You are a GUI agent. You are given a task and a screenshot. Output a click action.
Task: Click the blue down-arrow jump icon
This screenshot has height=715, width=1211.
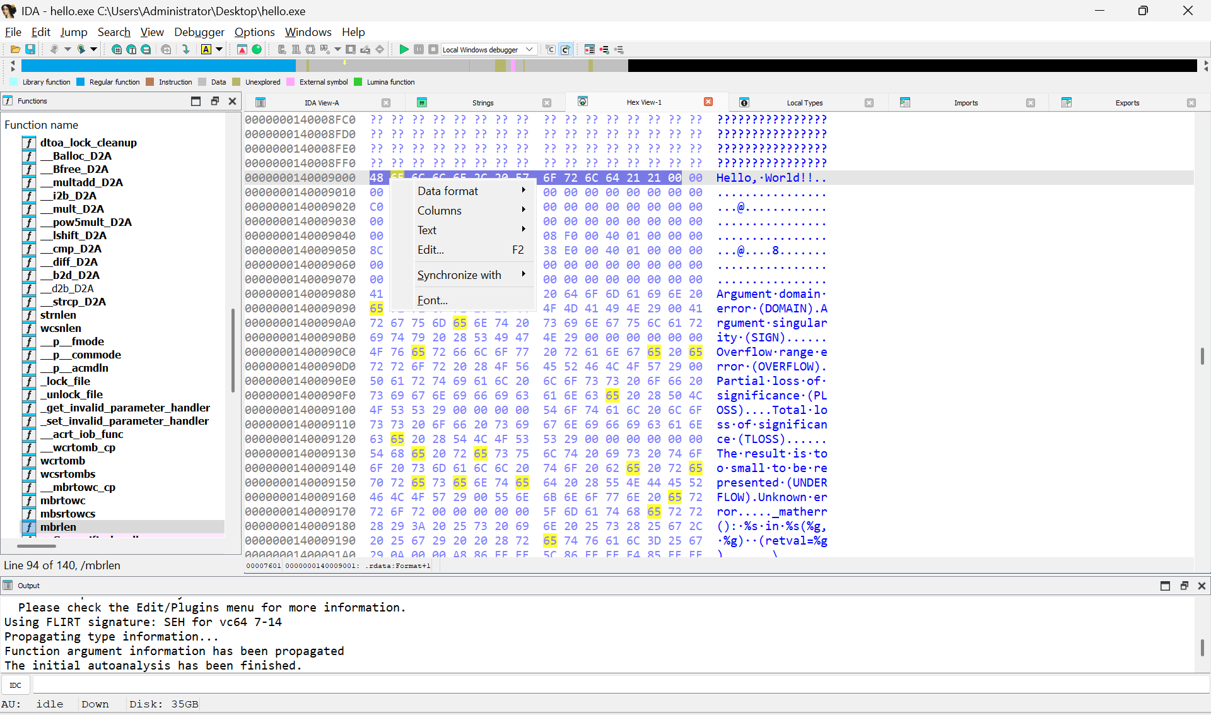pos(185,49)
